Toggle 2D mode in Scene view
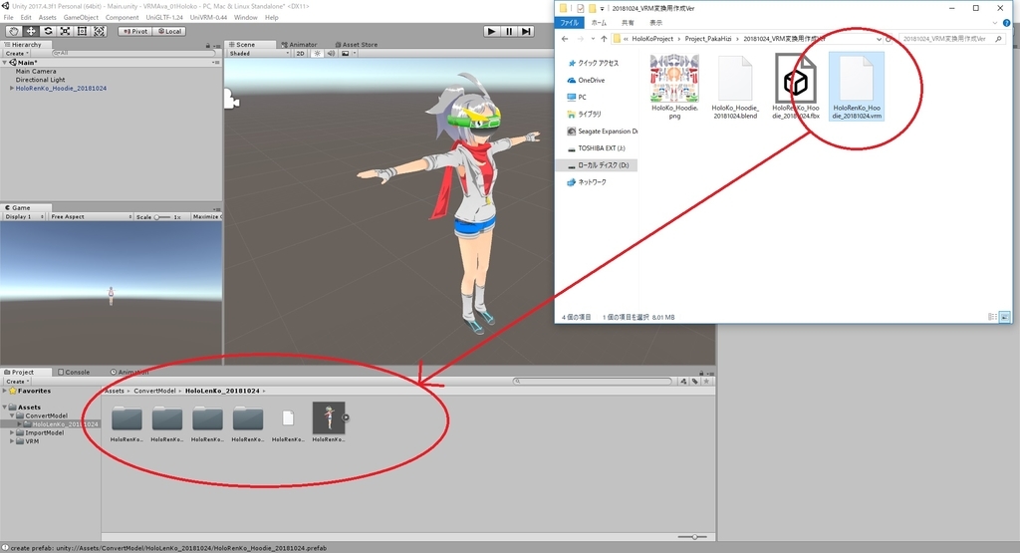 click(x=301, y=54)
